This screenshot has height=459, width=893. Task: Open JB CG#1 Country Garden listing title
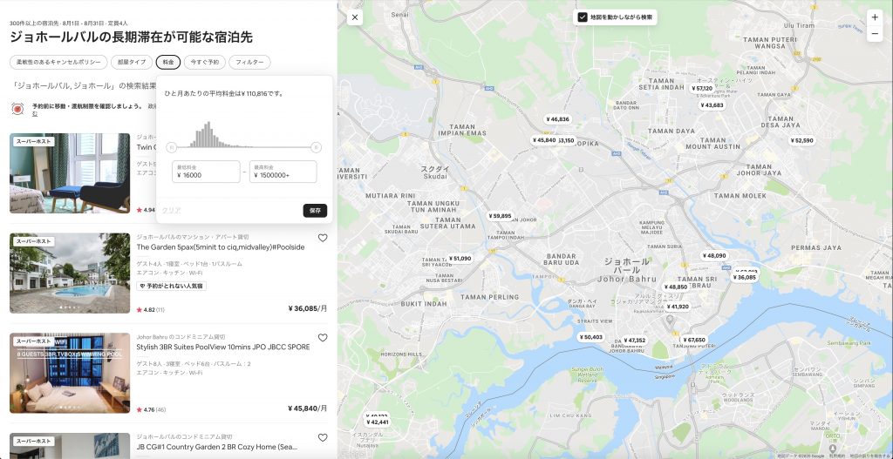pyautogui.click(x=217, y=447)
